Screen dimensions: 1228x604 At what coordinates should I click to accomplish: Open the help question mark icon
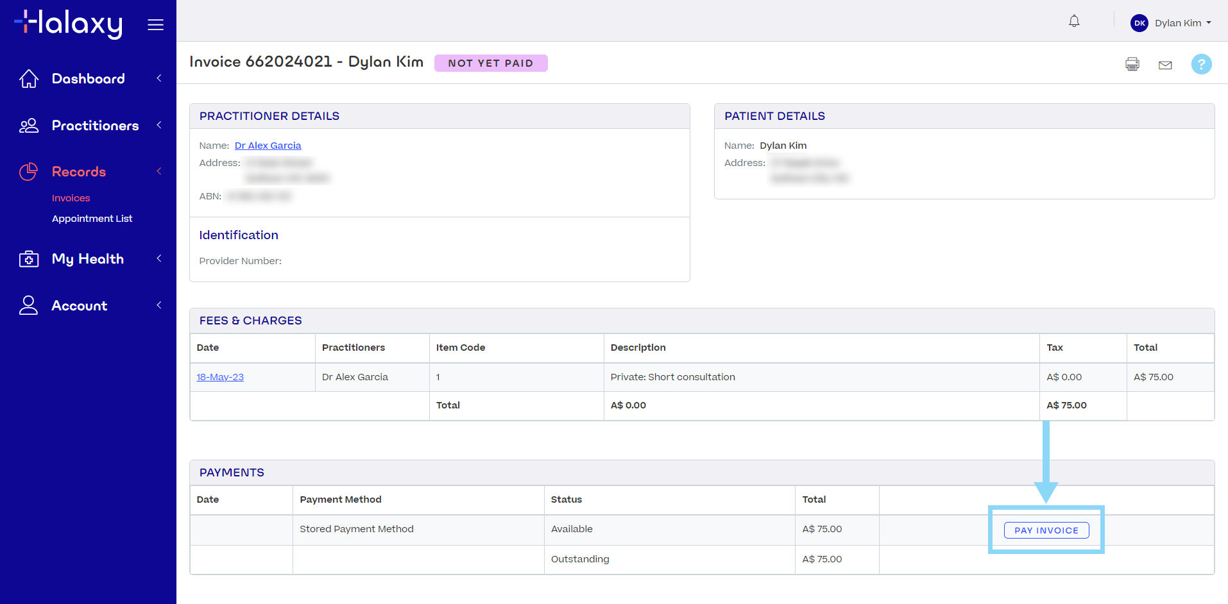pos(1201,64)
